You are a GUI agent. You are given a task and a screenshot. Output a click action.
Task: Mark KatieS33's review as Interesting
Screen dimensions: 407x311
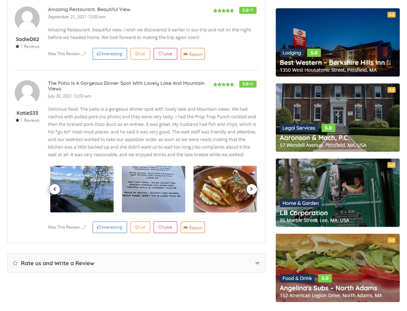coord(110,227)
